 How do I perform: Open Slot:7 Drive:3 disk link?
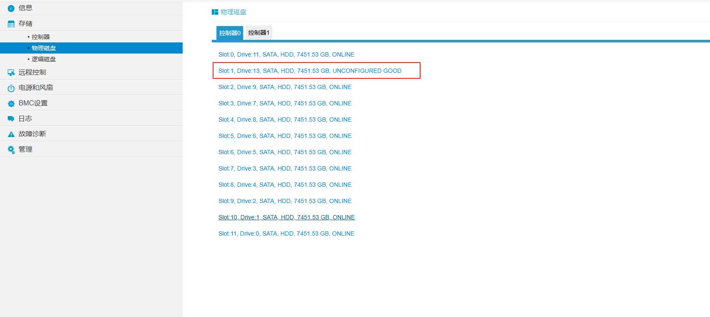pyautogui.click(x=285, y=168)
